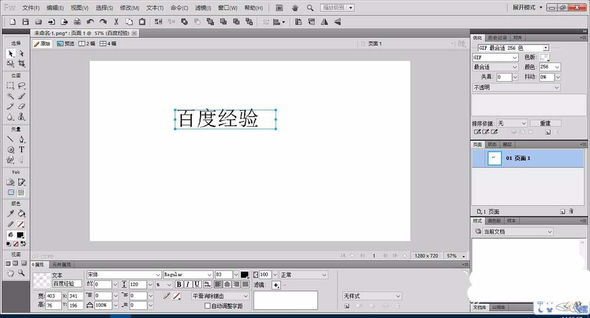Select the Eyedropper tool
This screenshot has width=590, height=318.
tap(11, 214)
